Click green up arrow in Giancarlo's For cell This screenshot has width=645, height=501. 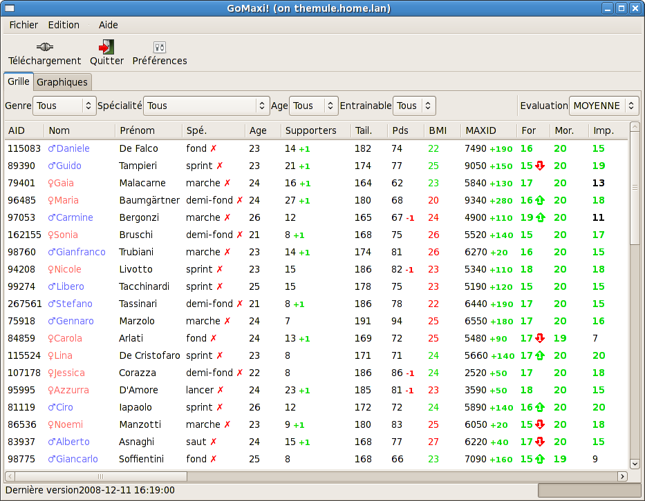pos(540,459)
